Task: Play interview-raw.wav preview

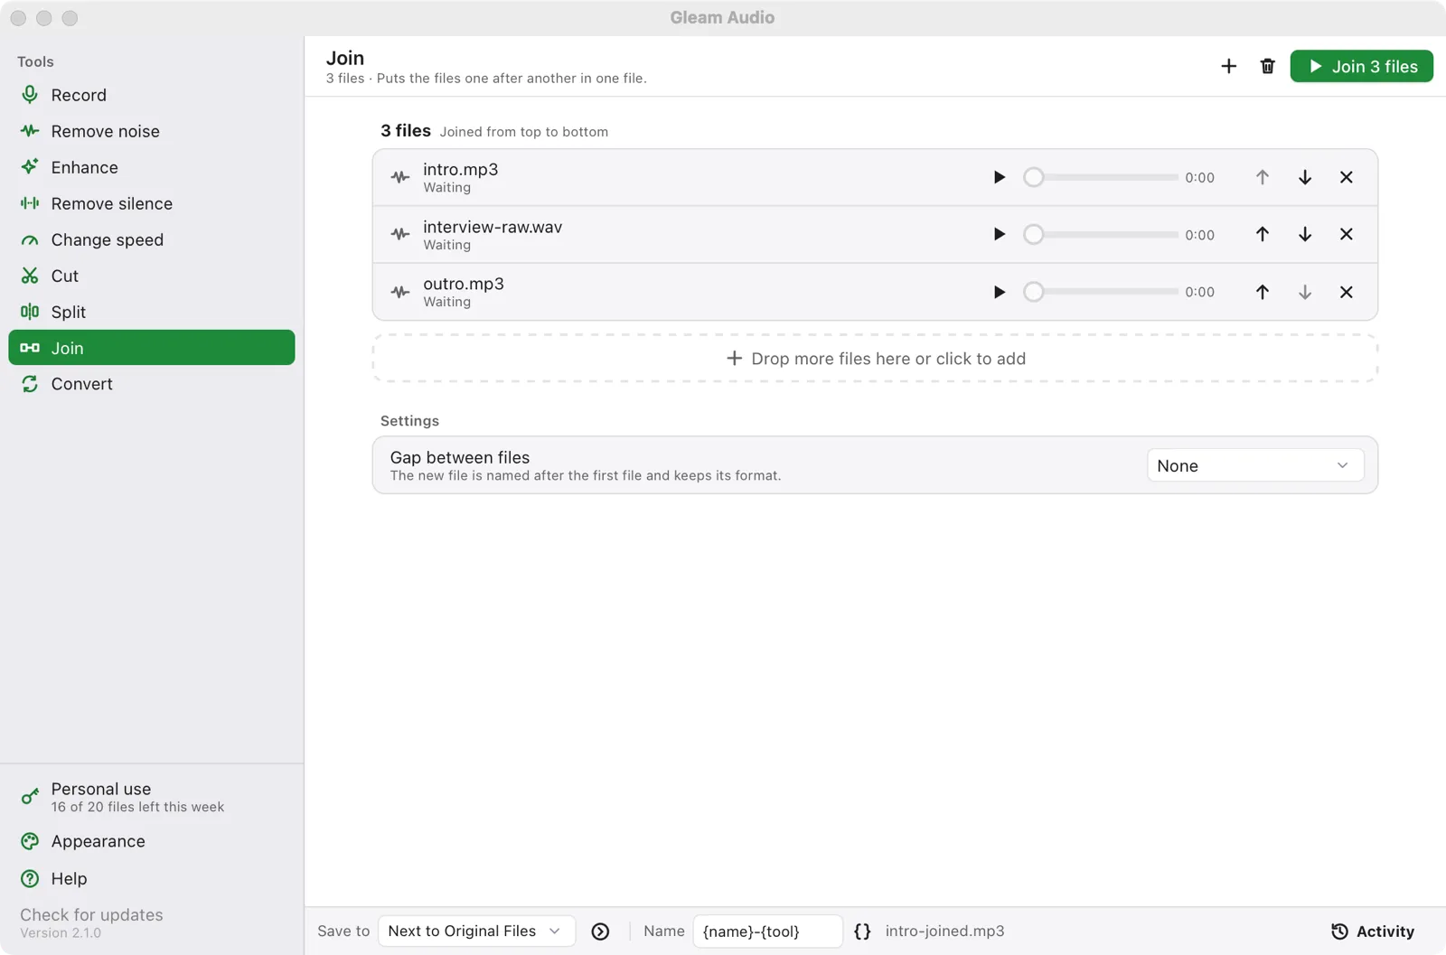Action: tap(999, 234)
